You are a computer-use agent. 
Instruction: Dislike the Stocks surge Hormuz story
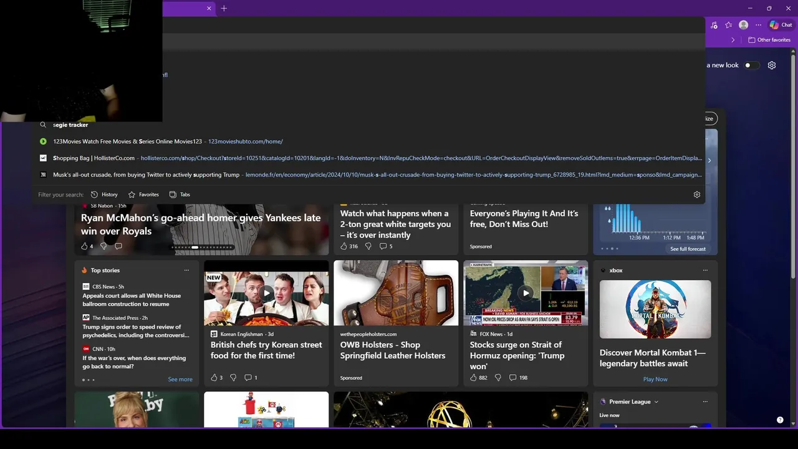tap(498, 378)
